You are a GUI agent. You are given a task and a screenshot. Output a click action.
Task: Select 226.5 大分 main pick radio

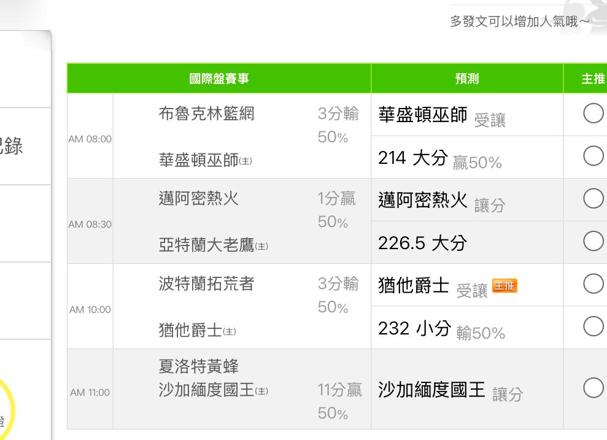point(593,242)
